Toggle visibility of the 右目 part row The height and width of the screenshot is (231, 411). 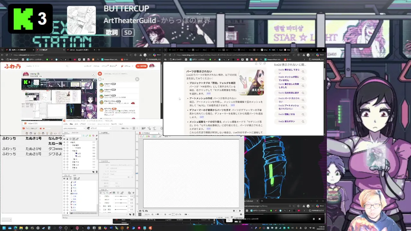click(64, 156)
